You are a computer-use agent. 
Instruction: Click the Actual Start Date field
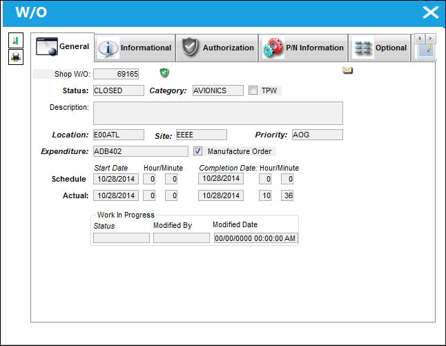coord(116,195)
